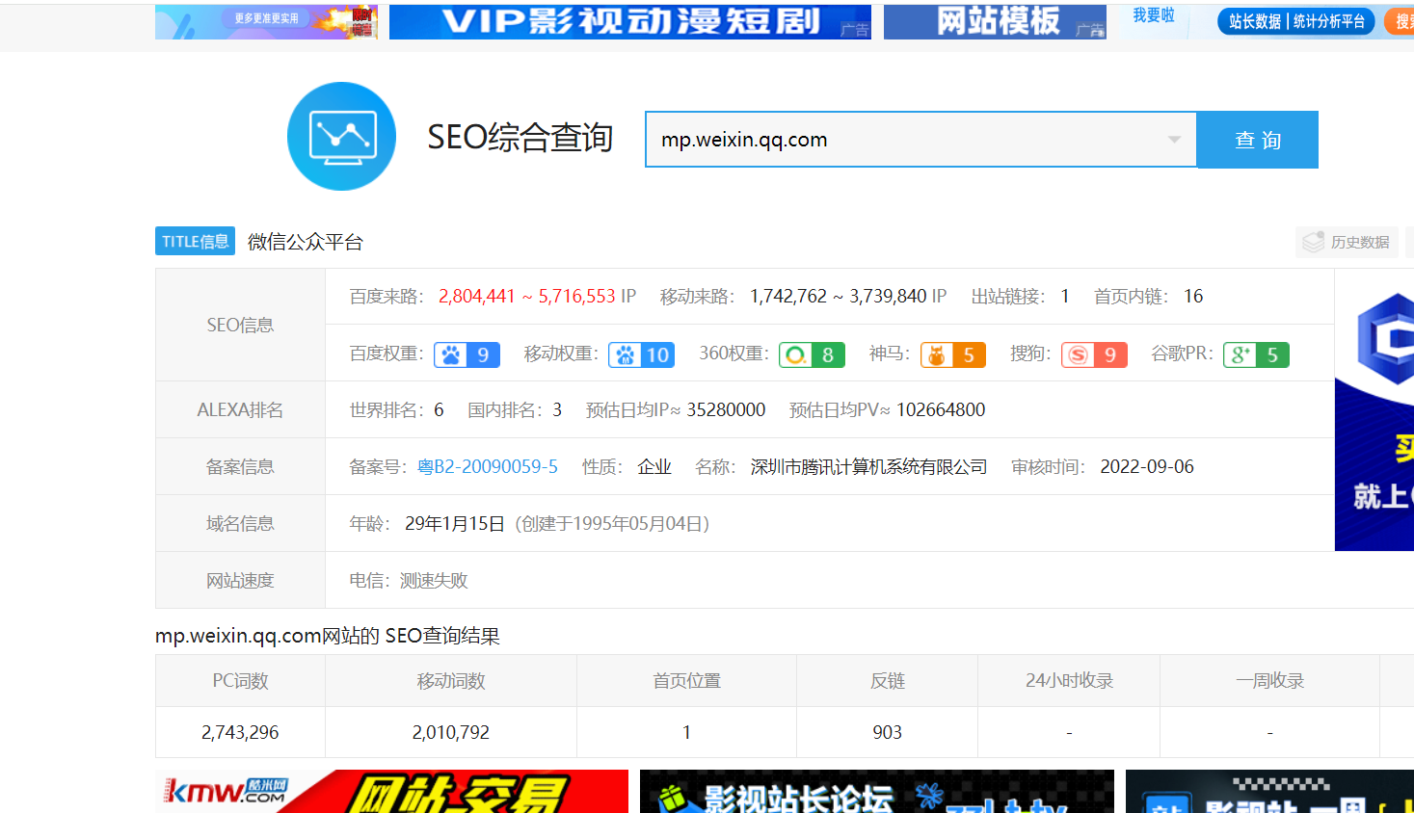This screenshot has height=813, width=1414.
Task: Click the 首页位置 column header
Action: coord(686,681)
